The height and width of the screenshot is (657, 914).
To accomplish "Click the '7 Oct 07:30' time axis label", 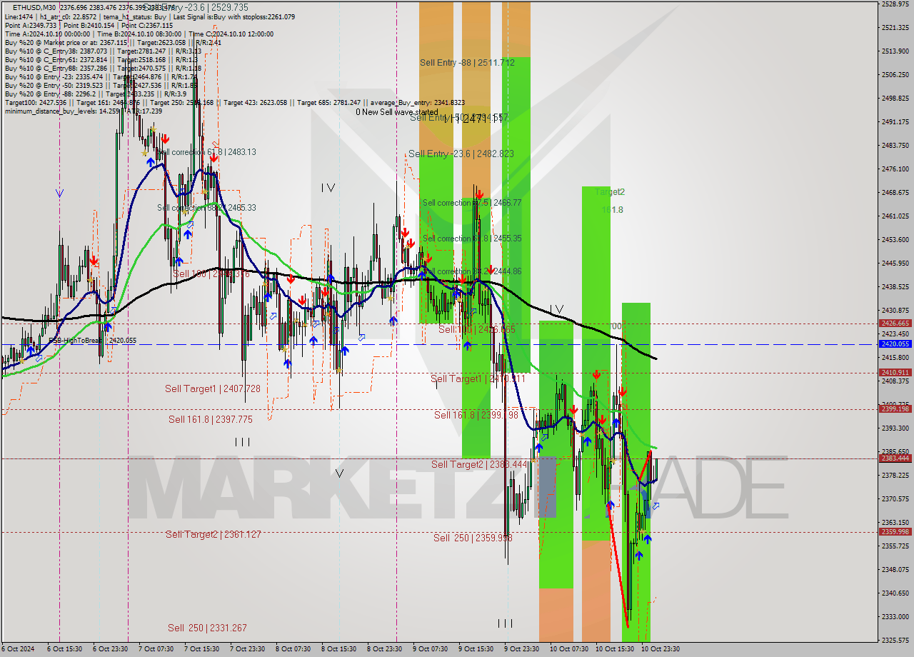I will pos(156,649).
